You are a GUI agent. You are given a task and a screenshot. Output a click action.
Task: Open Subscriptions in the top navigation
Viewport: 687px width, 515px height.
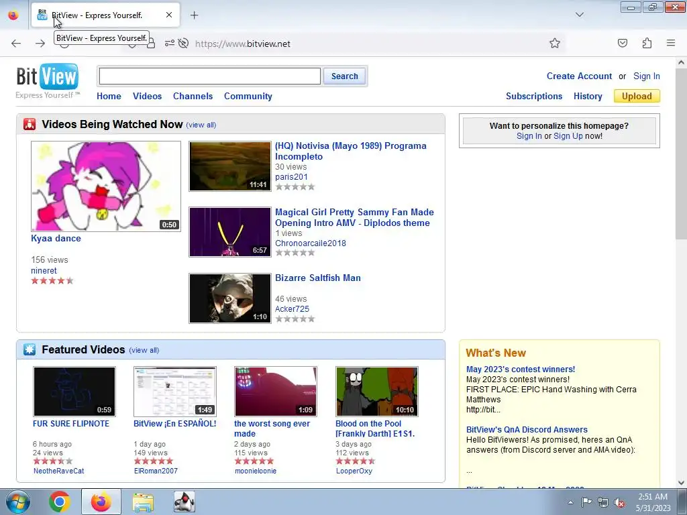pos(533,96)
